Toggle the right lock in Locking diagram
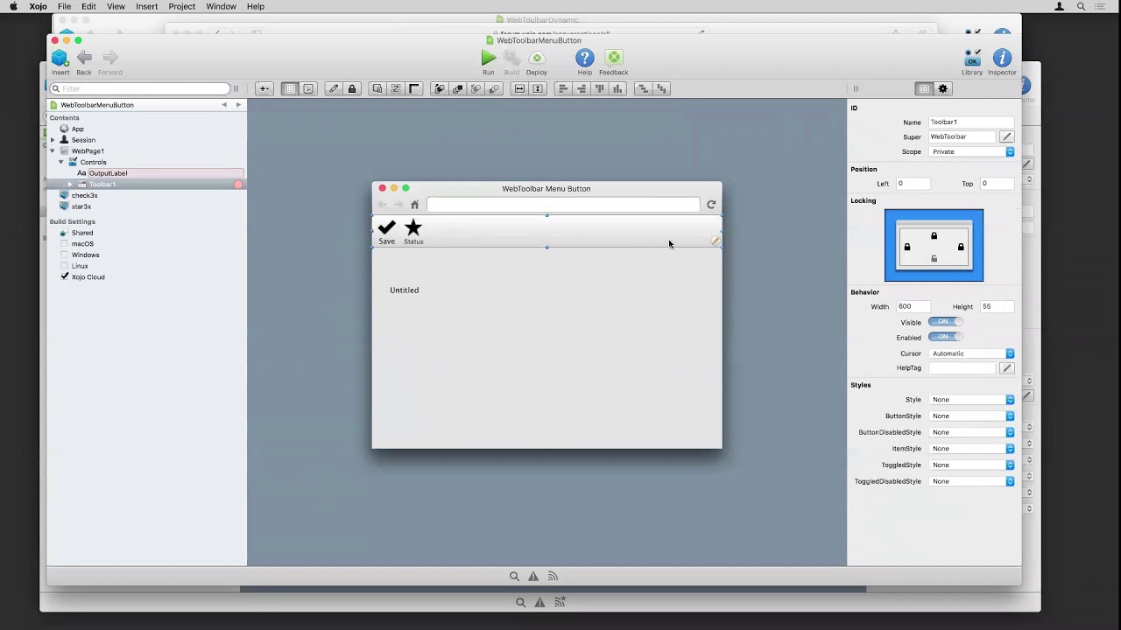Image resolution: width=1121 pixels, height=630 pixels. pos(961,248)
